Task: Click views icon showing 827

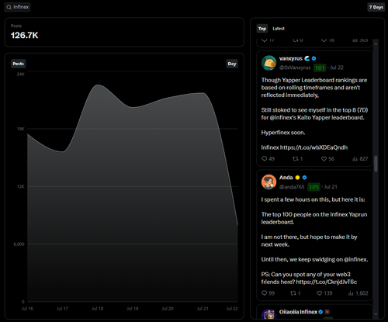Action: click(355, 158)
